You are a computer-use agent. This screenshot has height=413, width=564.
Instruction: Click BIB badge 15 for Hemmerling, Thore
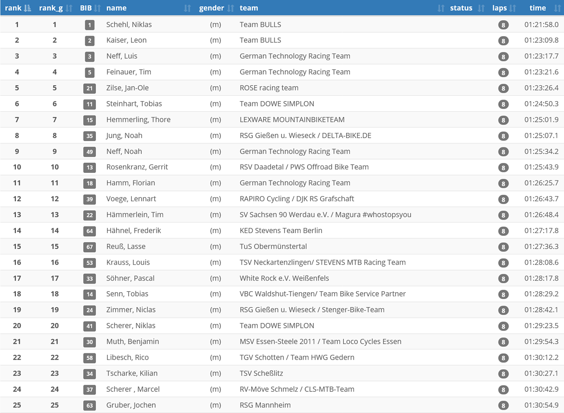tap(90, 120)
